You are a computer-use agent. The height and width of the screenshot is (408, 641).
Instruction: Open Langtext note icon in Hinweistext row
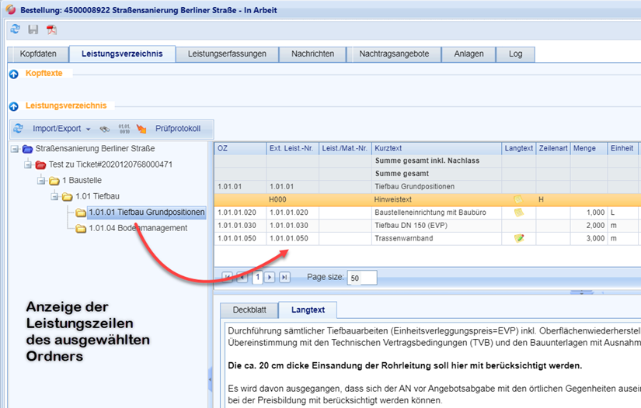coord(518,199)
